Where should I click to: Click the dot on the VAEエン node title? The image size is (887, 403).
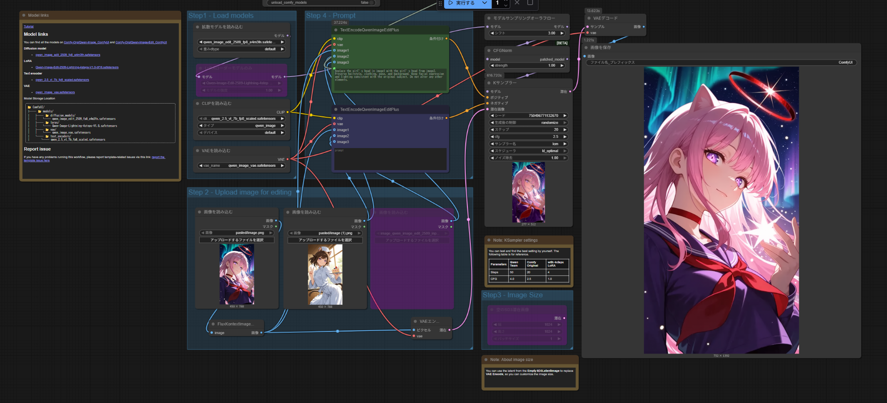(415, 321)
